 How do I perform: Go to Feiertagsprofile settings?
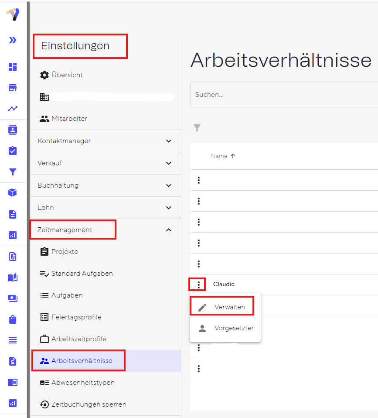pyautogui.click(x=76, y=317)
